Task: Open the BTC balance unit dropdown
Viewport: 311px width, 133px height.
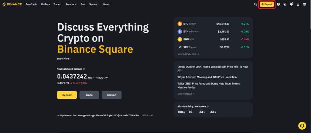Action: [x=91, y=78]
